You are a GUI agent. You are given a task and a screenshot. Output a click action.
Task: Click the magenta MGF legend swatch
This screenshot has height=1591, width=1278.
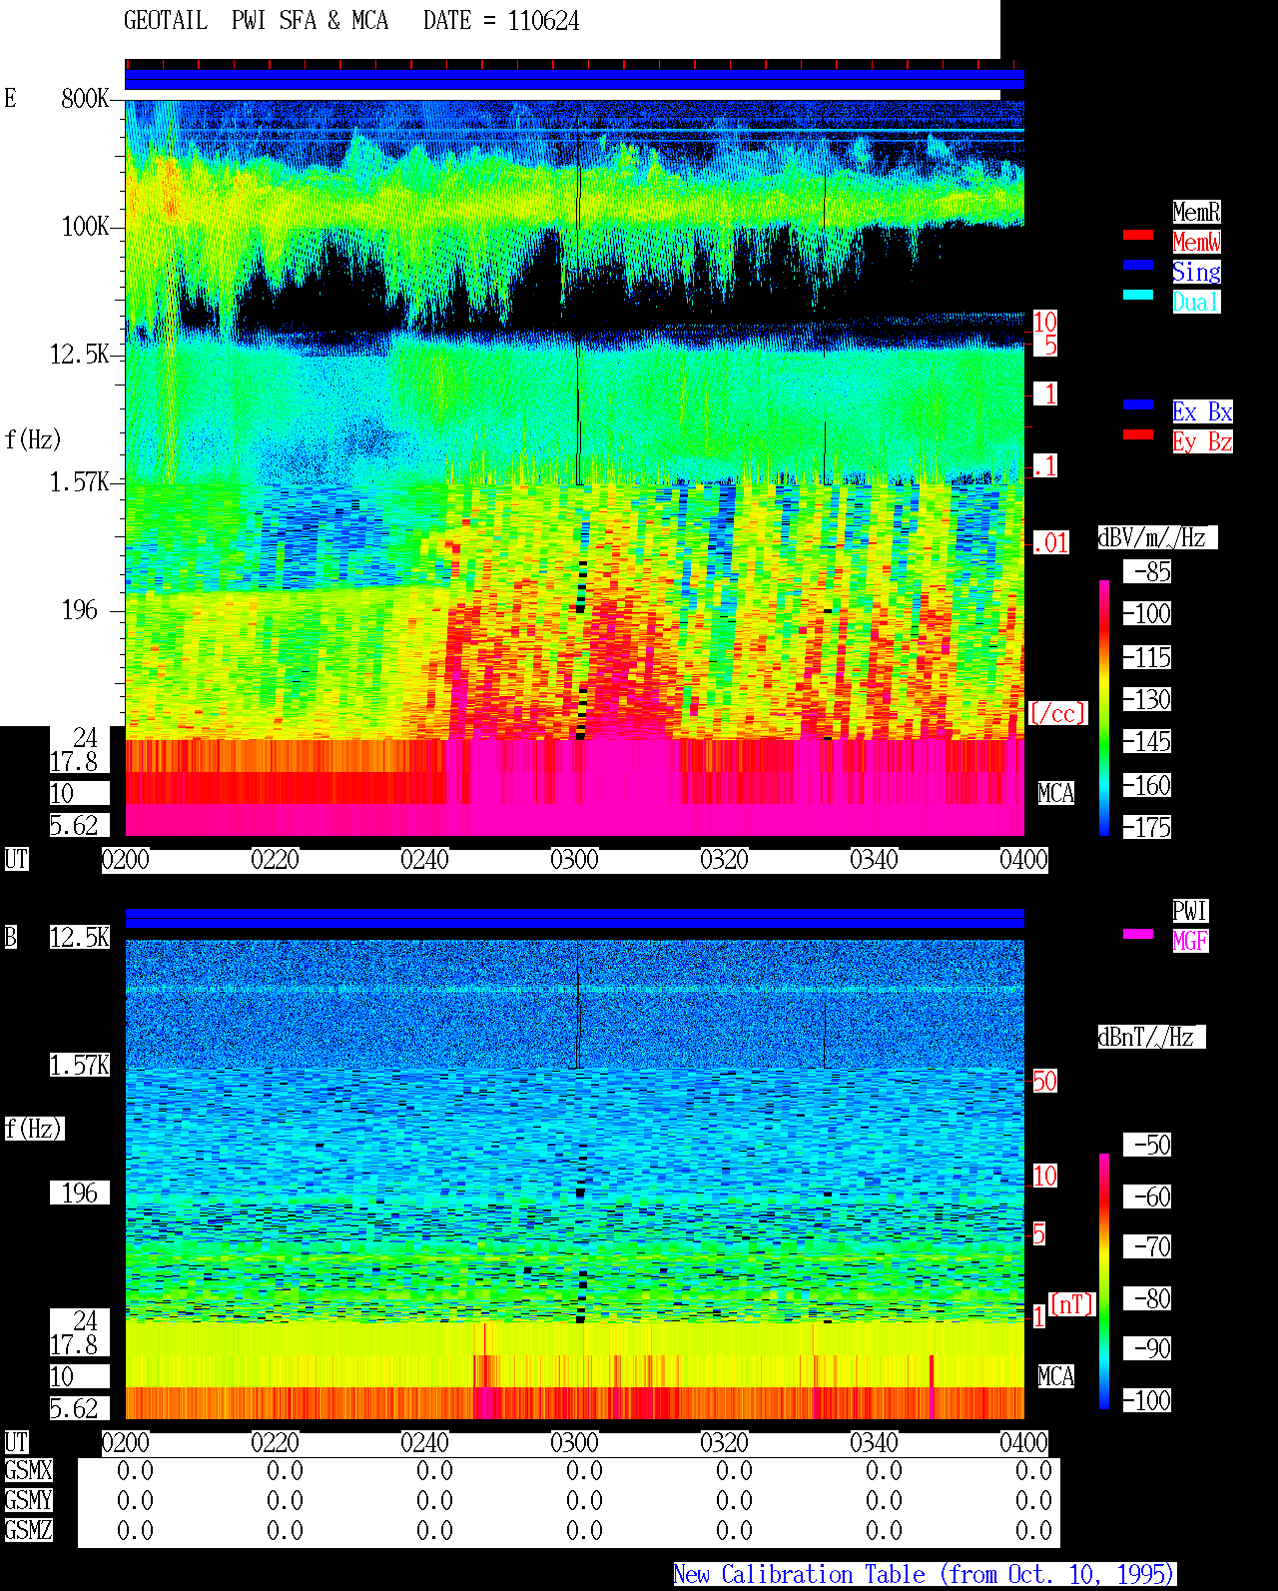pyautogui.click(x=1138, y=934)
